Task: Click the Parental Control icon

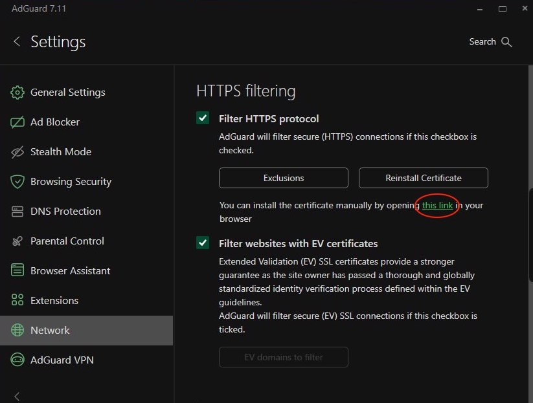Action: pyautogui.click(x=17, y=241)
